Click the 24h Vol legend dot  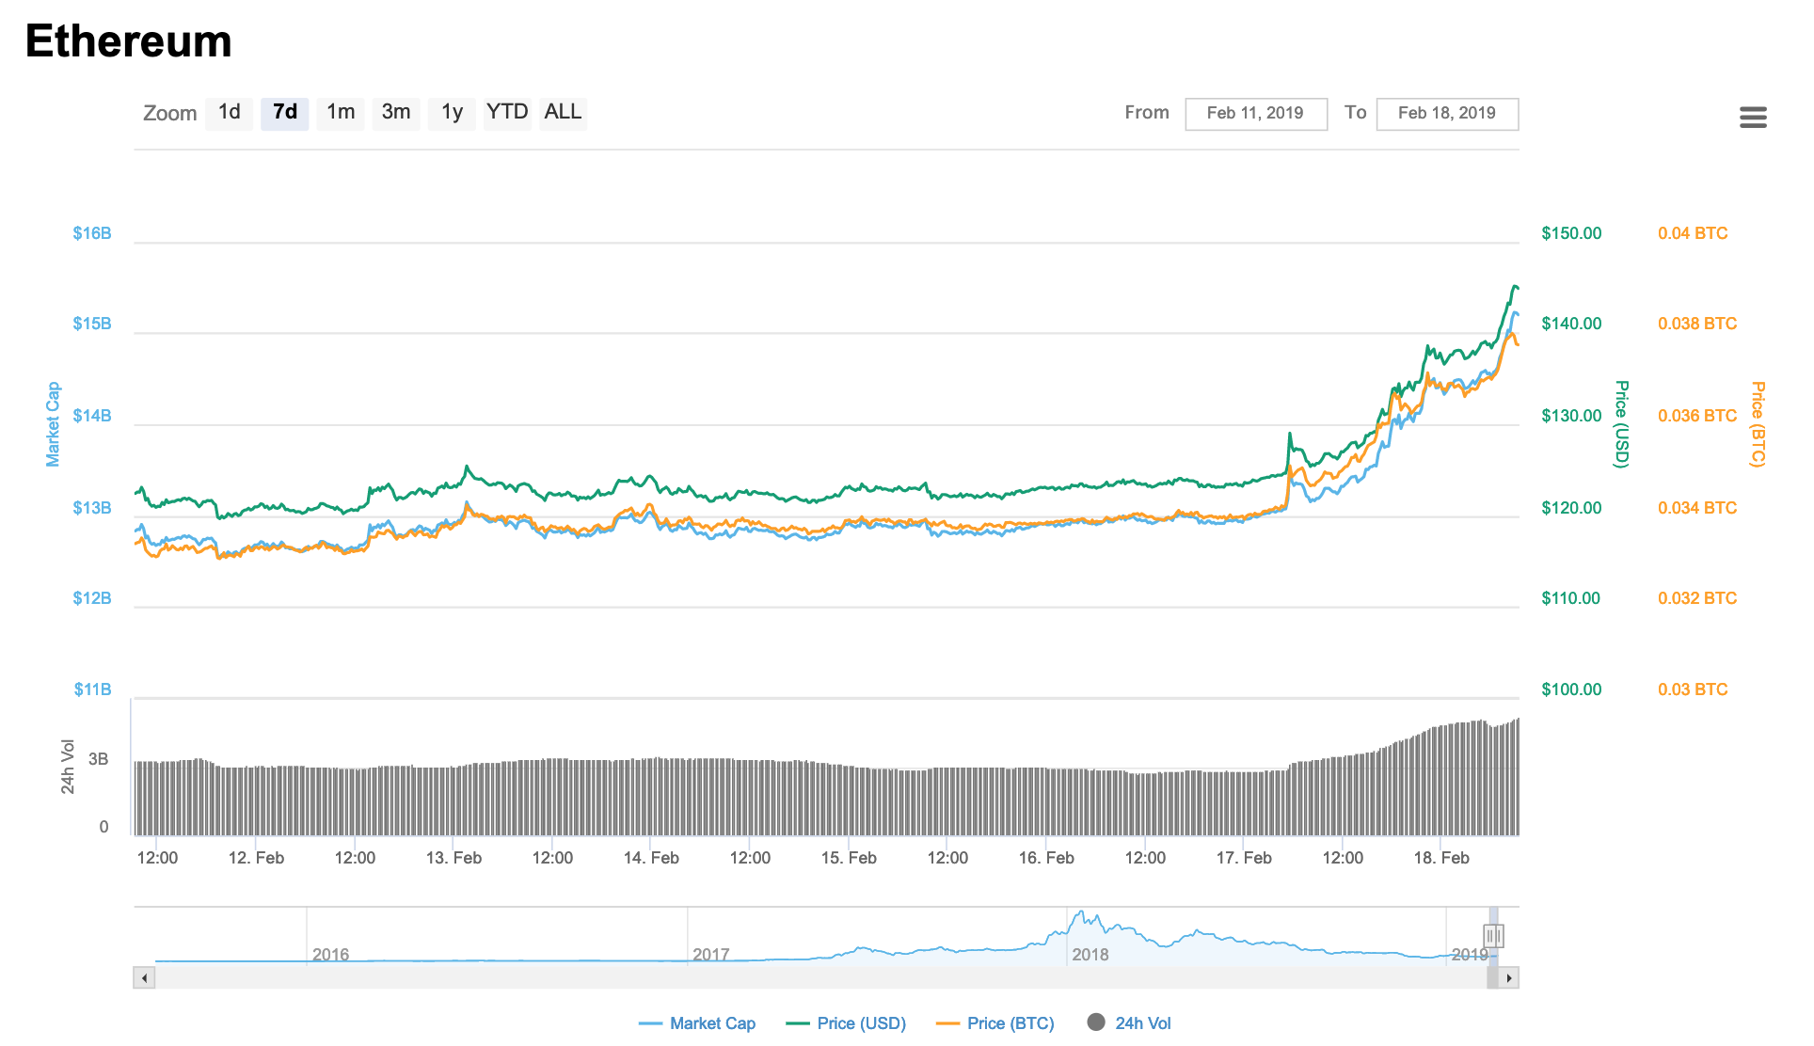(x=1096, y=1022)
